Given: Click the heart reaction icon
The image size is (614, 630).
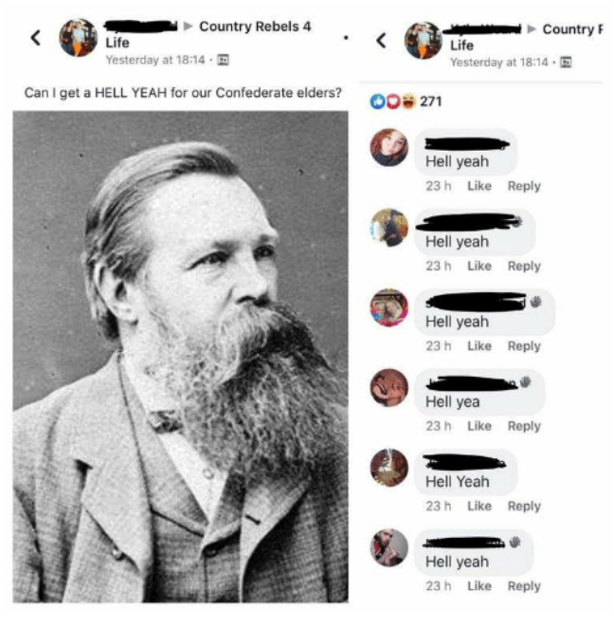Looking at the screenshot, I should click(393, 102).
